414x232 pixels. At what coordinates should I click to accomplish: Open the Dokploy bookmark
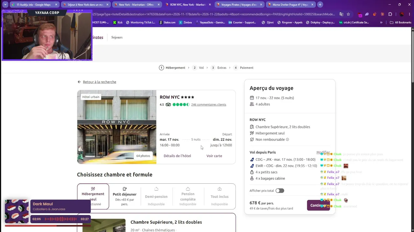[320, 23]
